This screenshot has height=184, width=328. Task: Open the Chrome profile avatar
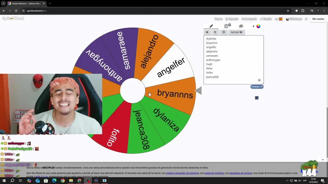click(318, 11)
